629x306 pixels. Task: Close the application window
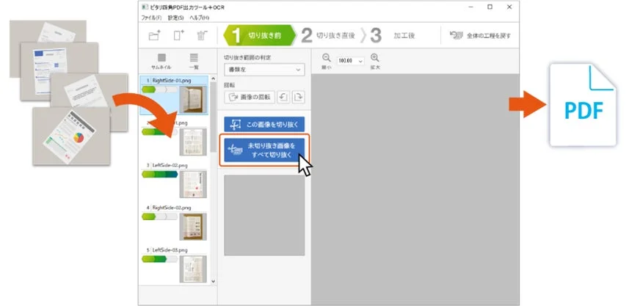(509, 7)
